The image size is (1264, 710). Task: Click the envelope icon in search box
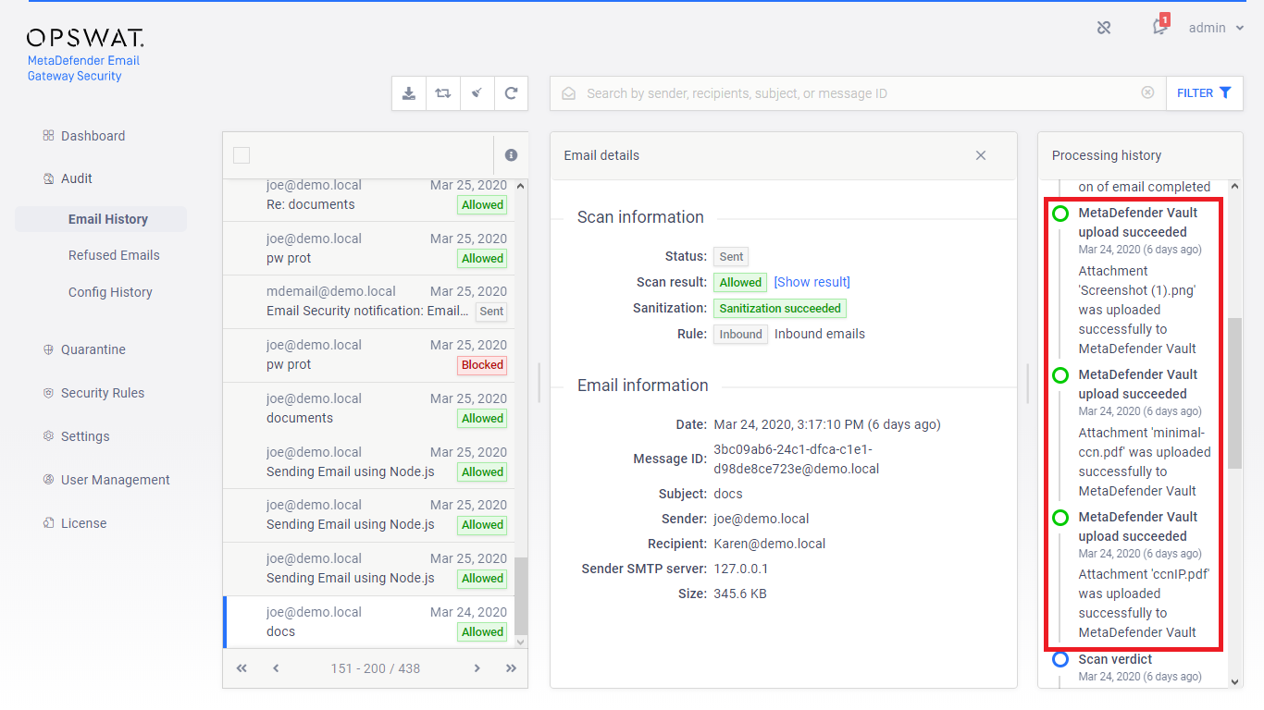(569, 93)
